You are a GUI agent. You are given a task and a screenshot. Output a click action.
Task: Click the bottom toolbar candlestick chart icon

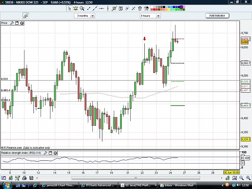(x=10, y=178)
